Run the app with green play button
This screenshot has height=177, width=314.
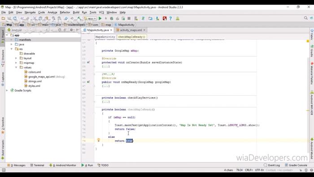click(100, 18)
